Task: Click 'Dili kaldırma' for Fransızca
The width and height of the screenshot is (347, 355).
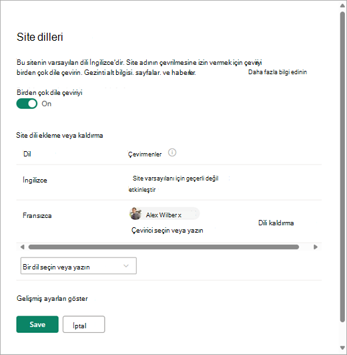Action: 276,223
